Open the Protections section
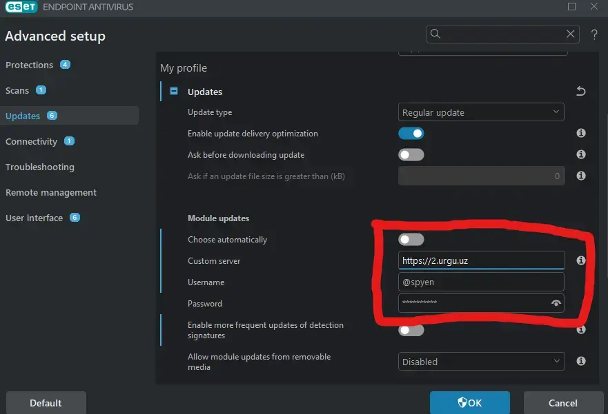Image resolution: width=608 pixels, height=414 pixels. [30, 65]
